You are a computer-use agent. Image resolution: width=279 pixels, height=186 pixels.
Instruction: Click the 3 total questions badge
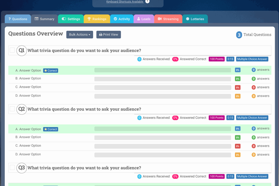pyautogui.click(x=239, y=35)
